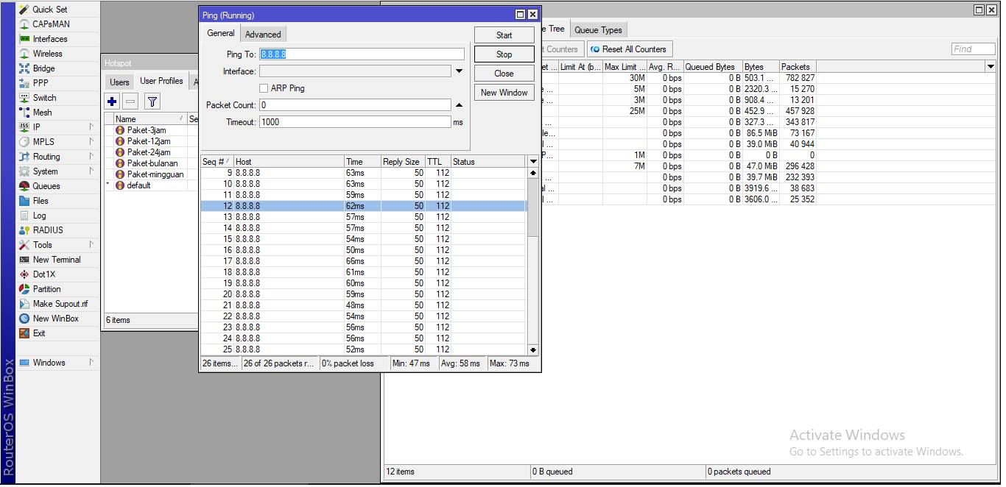Open column selector dropdown in Queue list
This screenshot has height=487, width=1006.
(991, 66)
